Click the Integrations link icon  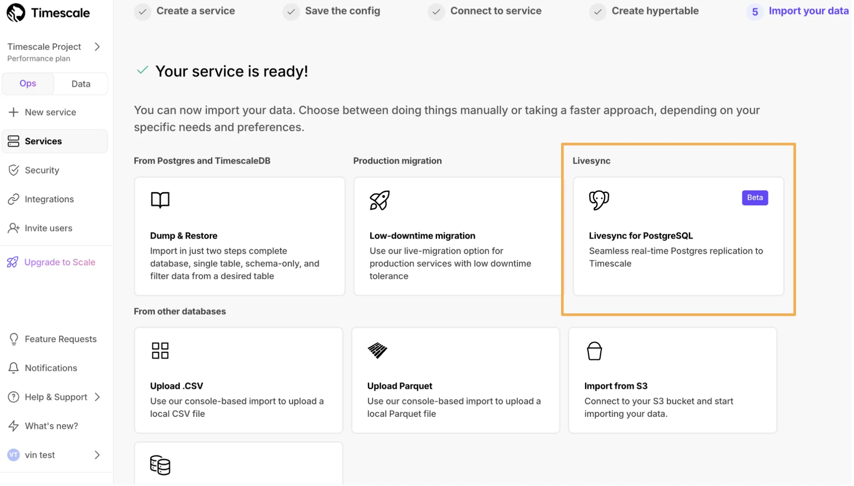[13, 199]
